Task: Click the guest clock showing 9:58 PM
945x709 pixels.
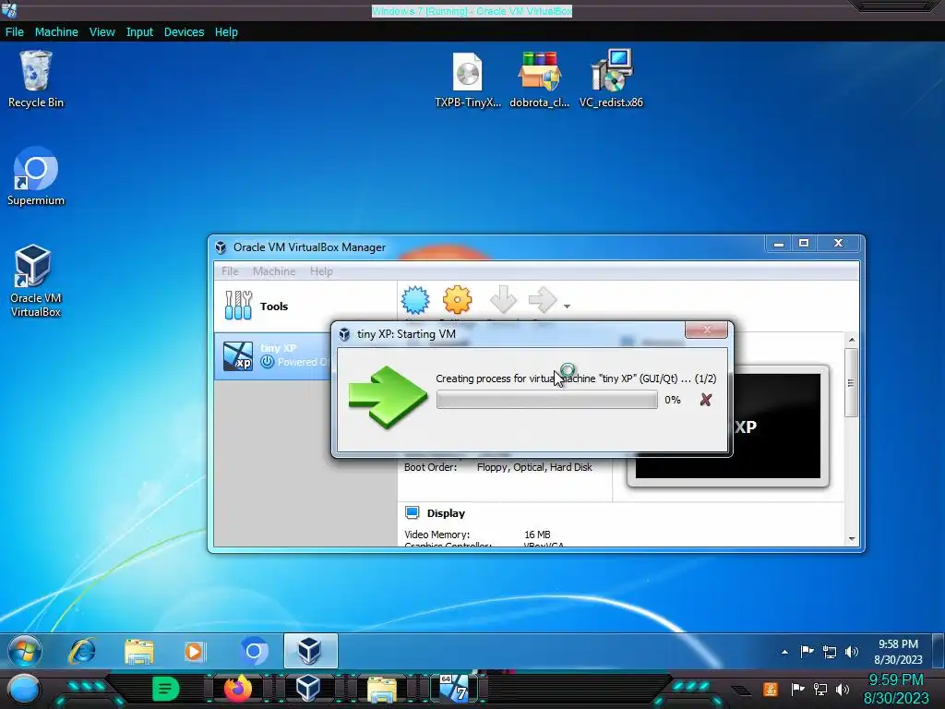Action: click(898, 652)
